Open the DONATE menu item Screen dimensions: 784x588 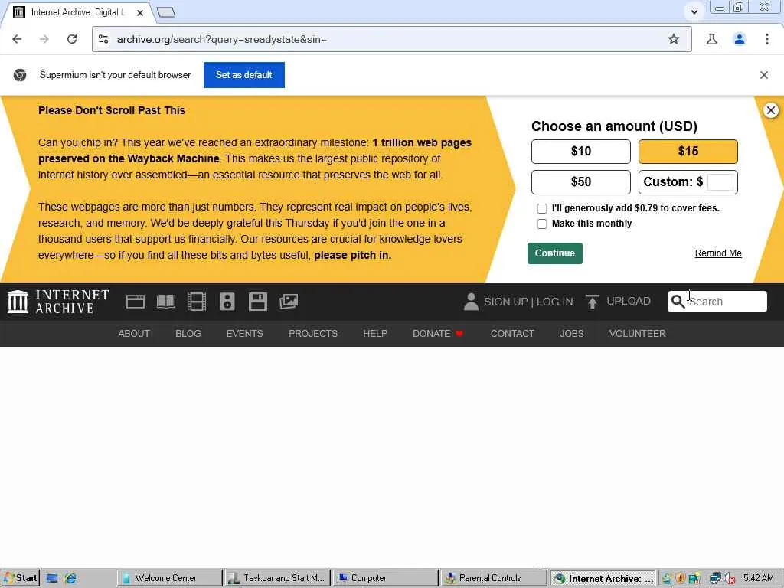[437, 334]
